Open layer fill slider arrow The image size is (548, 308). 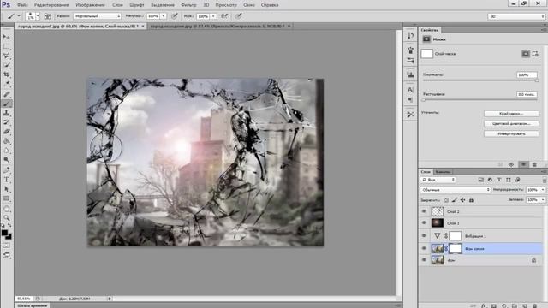point(543,199)
